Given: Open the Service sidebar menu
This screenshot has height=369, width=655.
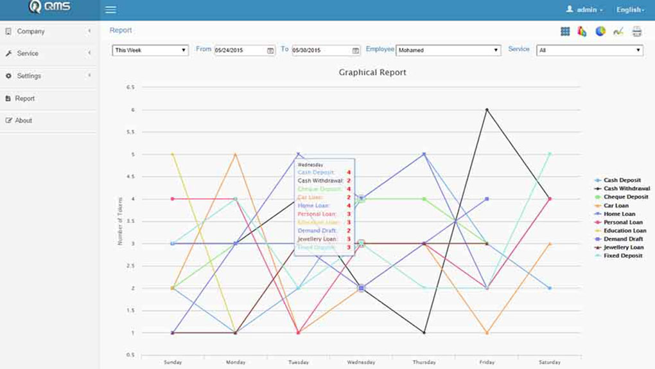Looking at the screenshot, I should pyautogui.click(x=49, y=53).
